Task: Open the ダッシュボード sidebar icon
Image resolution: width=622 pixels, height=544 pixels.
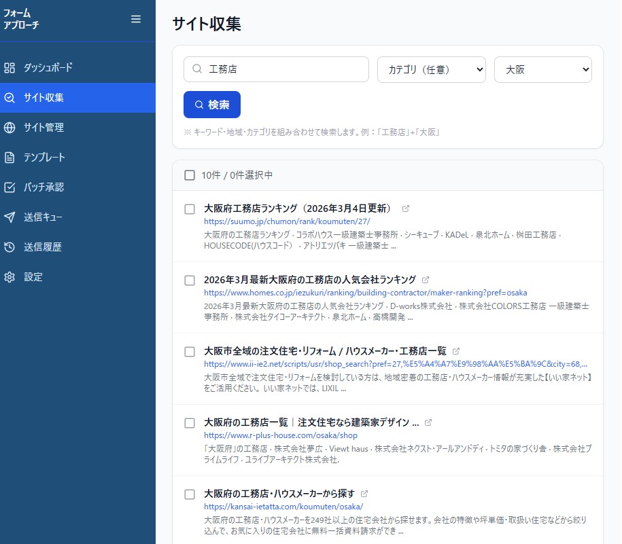Action: point(10,67)
